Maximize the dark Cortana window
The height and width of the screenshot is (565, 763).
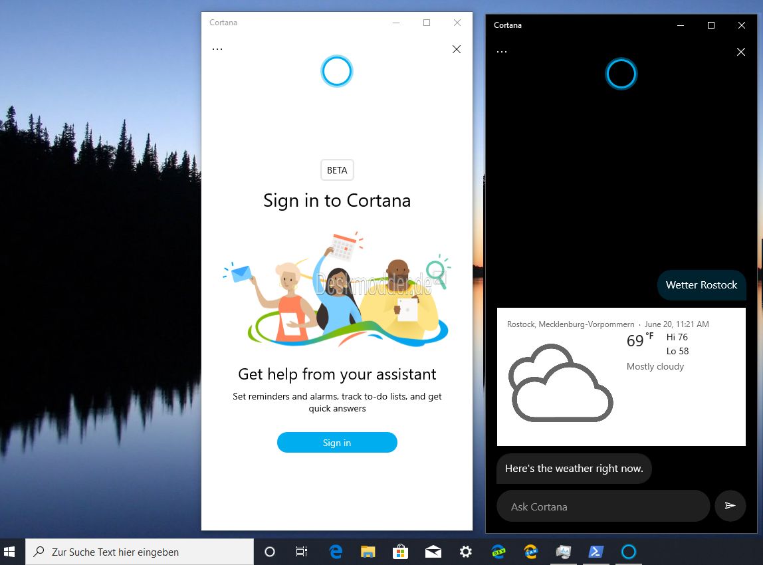coord(711,25)
